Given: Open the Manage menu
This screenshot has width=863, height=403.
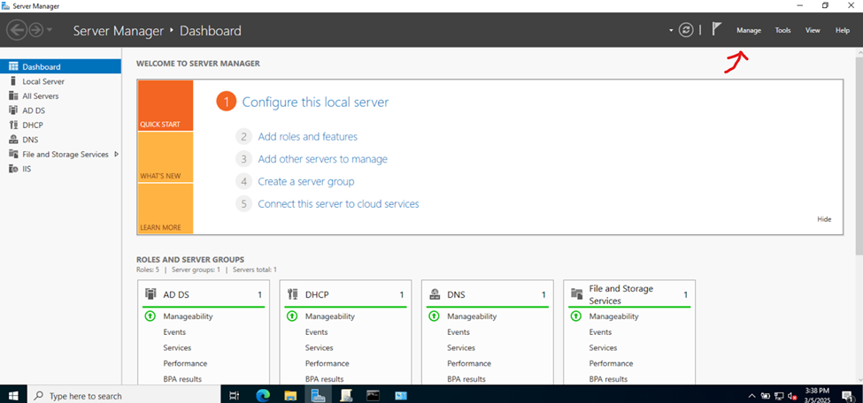Looking at the screenshot, I should [749, 30].
